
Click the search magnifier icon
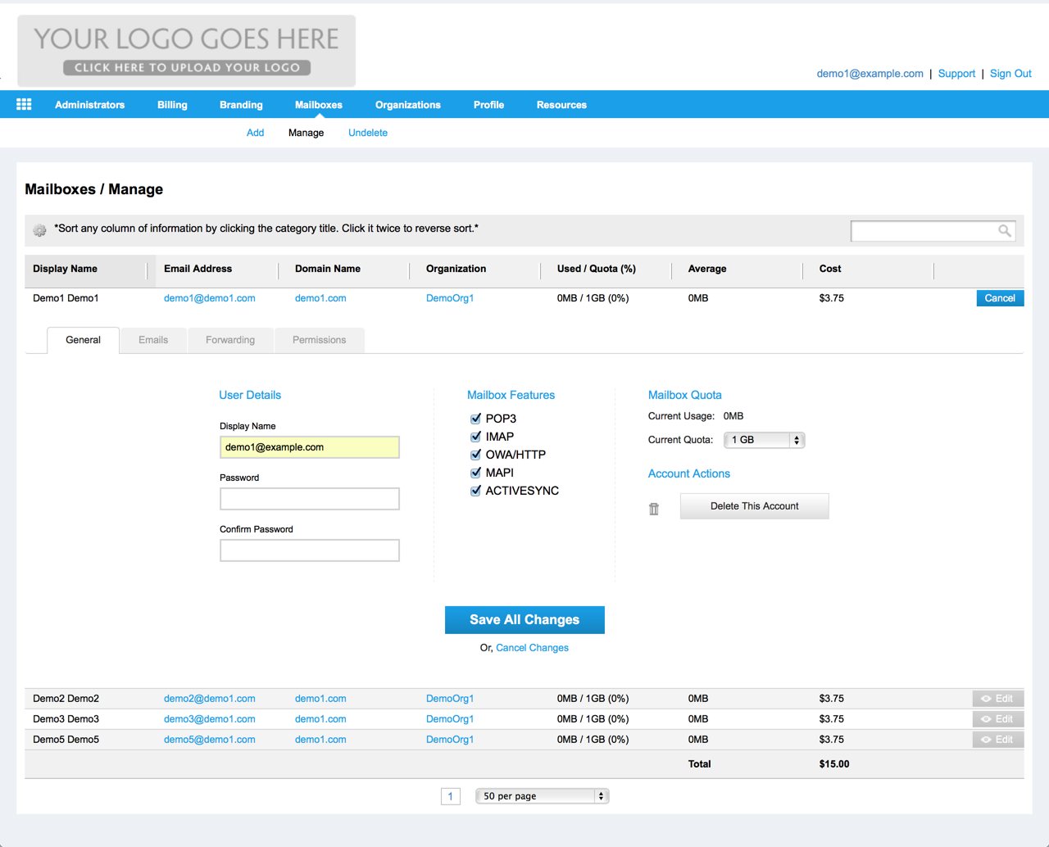click(x=1004, y=231)
